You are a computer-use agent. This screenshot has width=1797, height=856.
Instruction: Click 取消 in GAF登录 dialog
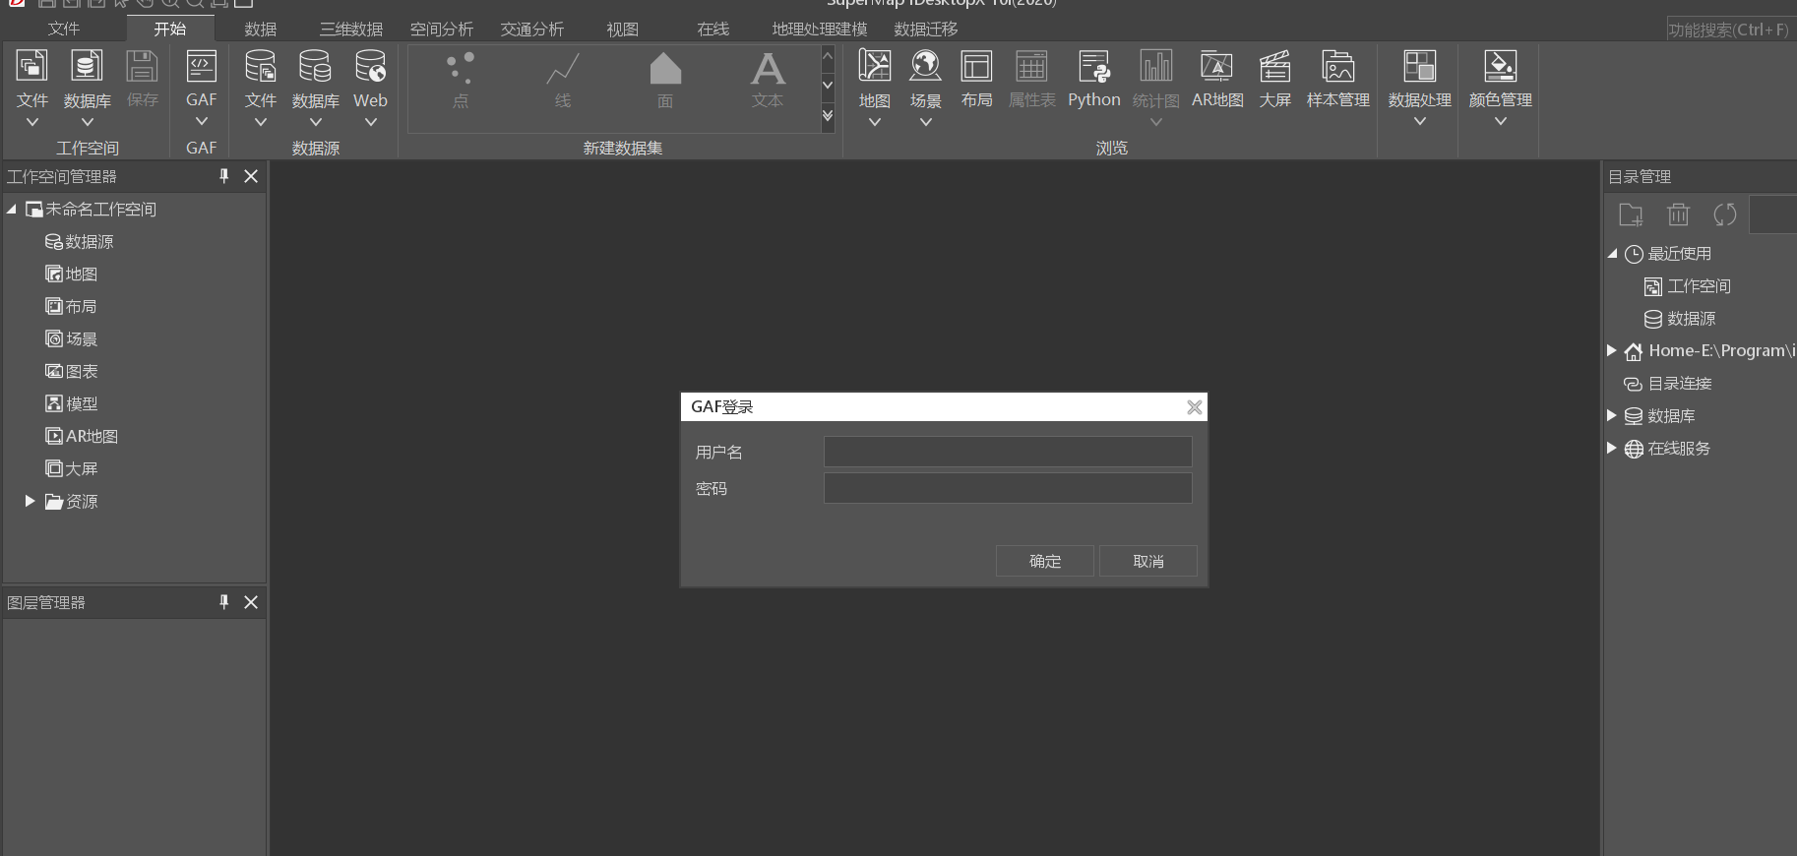coord(1148,561)
